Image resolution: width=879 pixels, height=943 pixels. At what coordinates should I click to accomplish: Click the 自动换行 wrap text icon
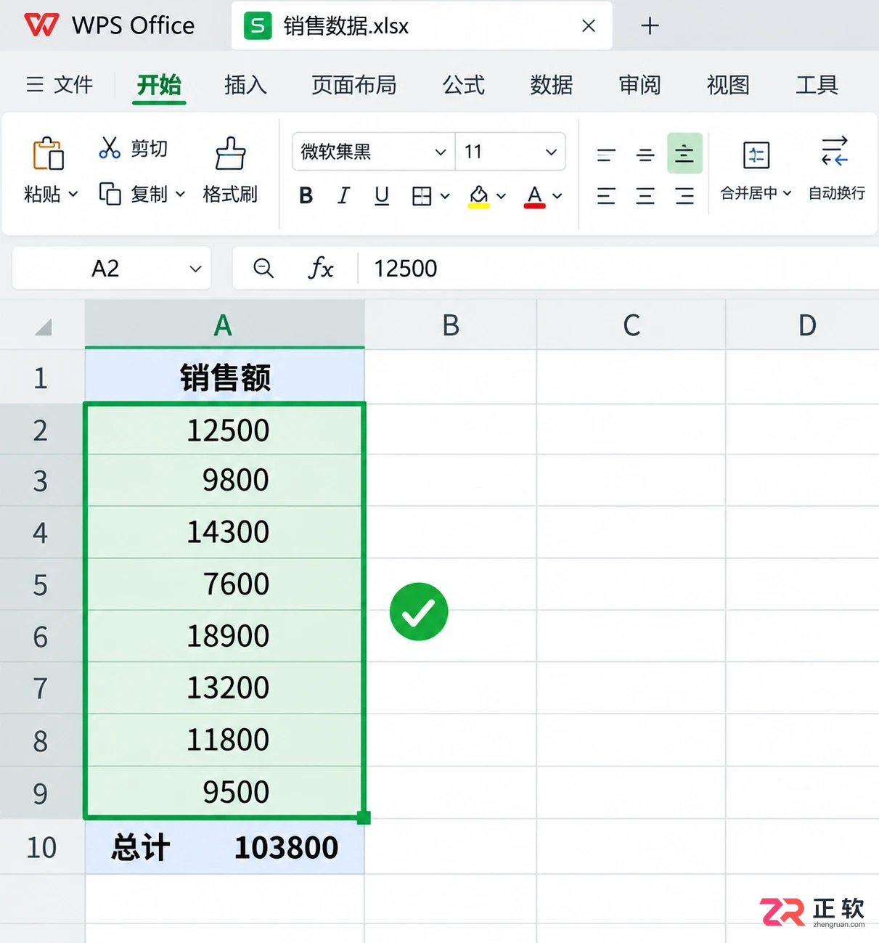(x=835, y=152)
